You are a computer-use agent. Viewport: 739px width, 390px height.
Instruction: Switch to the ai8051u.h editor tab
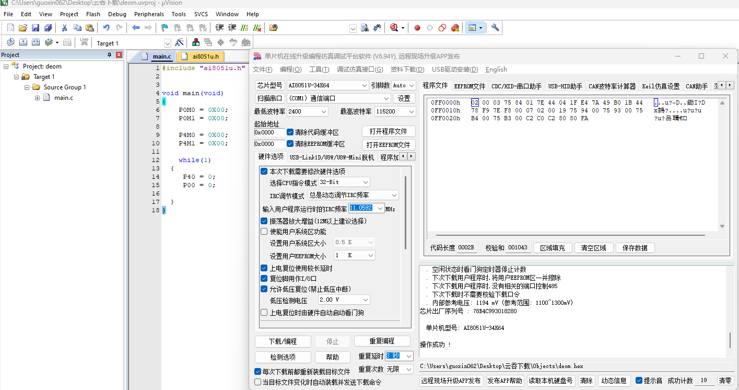coord(205,56)
